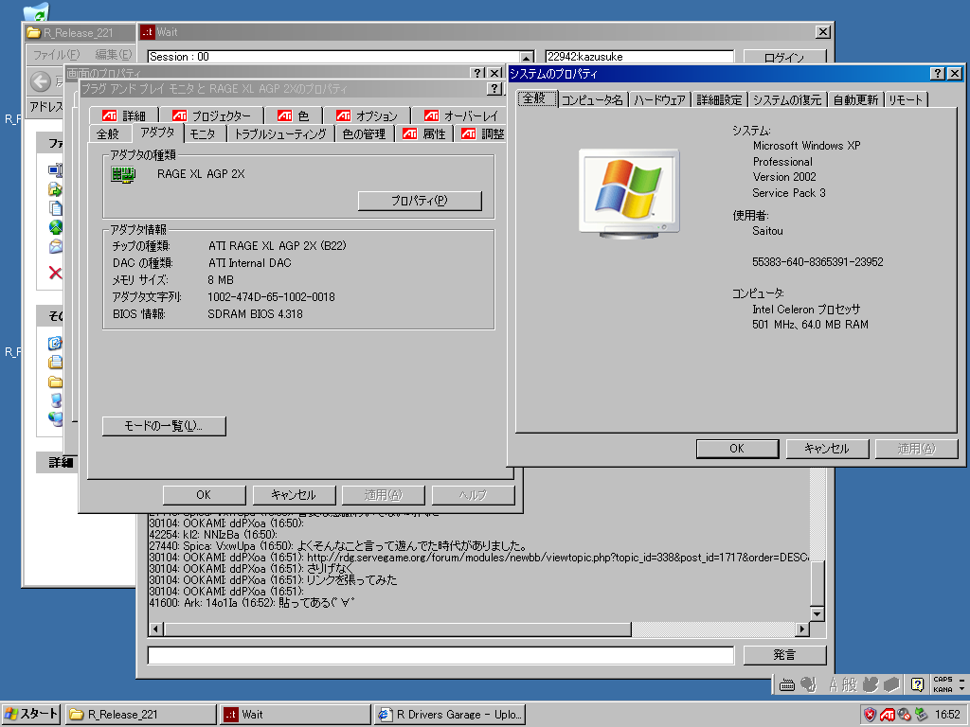Switch to the モニタ tab
The height and width of the screenshot is (727, 970).
[202, 133]
